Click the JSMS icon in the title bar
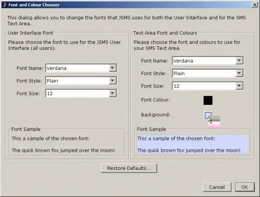The width and height of the screenshot is (260, 197). [5, 5]
